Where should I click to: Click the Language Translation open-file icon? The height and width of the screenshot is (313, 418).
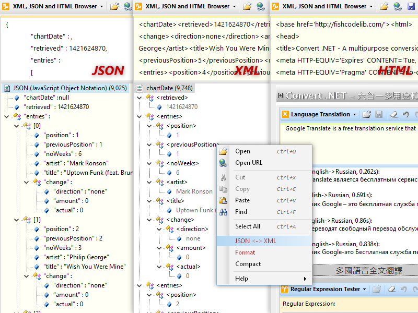367,114
